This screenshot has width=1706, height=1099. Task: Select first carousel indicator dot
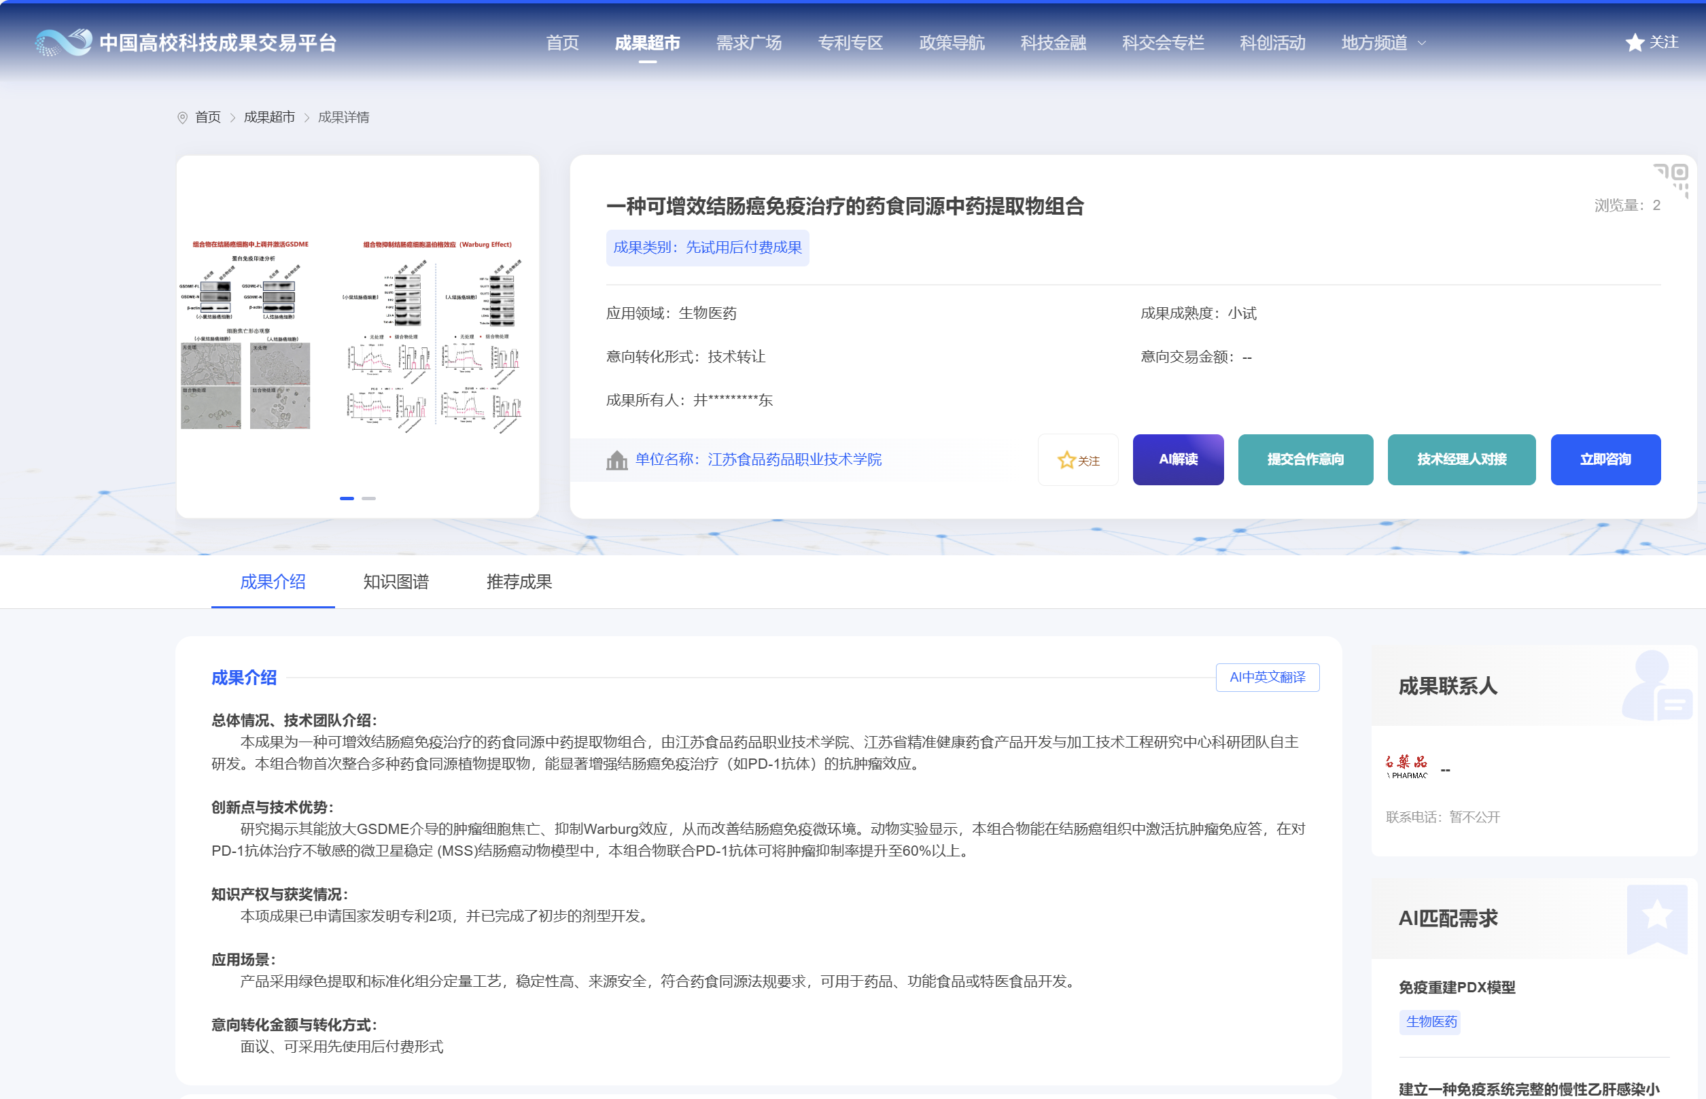click(x=347, y=498)
